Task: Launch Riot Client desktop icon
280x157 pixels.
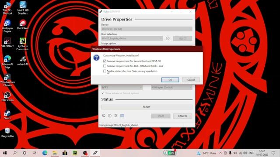Action: 23,25
